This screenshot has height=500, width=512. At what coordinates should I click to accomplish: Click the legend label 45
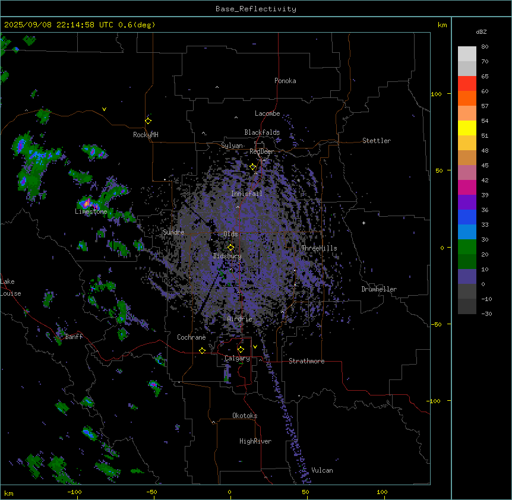[485, 166]
